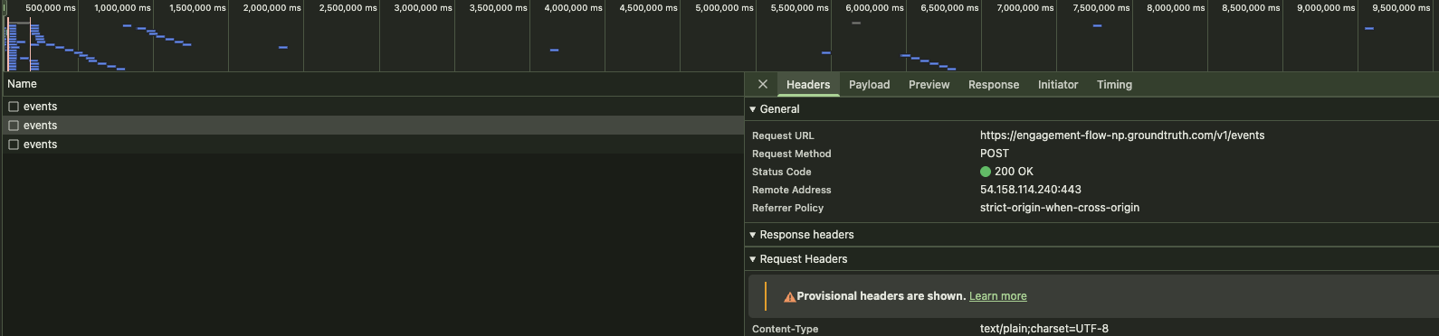Switch to the Headers tab
The height and width of the screenshot is (336, 1439).
pyautogui.click(x=808, y=85)
